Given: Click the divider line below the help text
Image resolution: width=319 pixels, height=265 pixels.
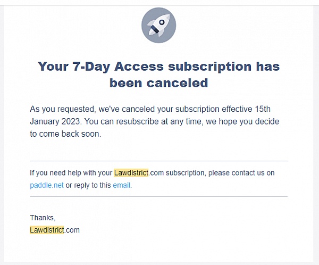Looking at the screenshot, I should [158, 197].
